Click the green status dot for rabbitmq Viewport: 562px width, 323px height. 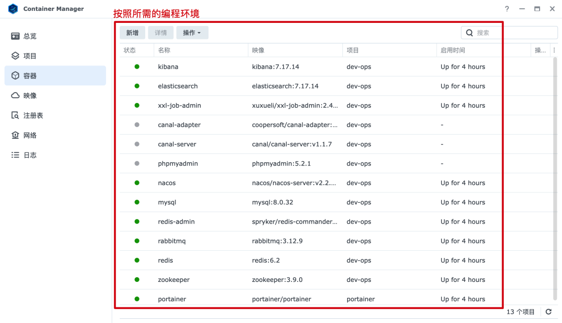(137, 241)
